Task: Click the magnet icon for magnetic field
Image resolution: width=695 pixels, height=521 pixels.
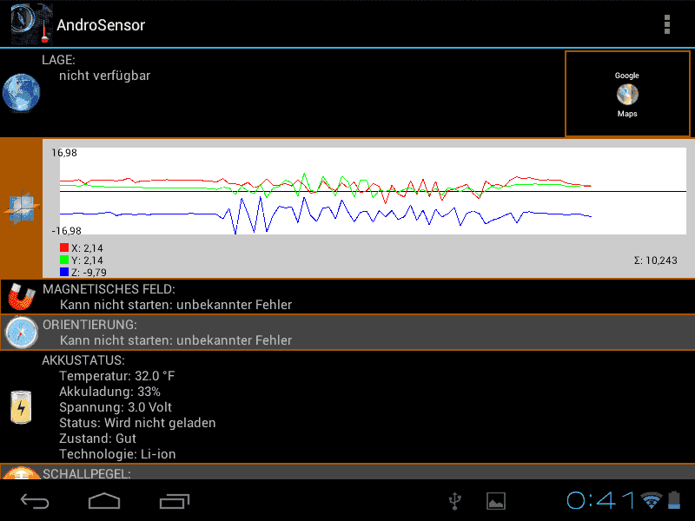Action: (x=21, y=296)
